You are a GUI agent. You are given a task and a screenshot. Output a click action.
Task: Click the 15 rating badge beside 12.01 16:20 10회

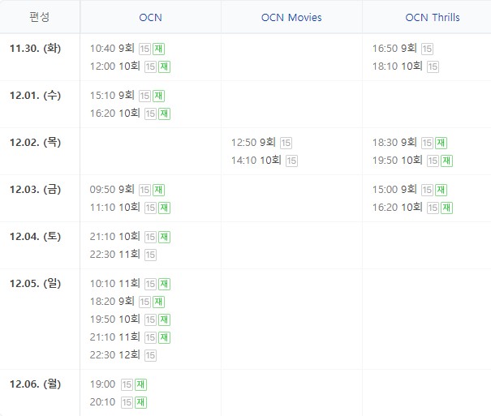(x=150, y=114)
